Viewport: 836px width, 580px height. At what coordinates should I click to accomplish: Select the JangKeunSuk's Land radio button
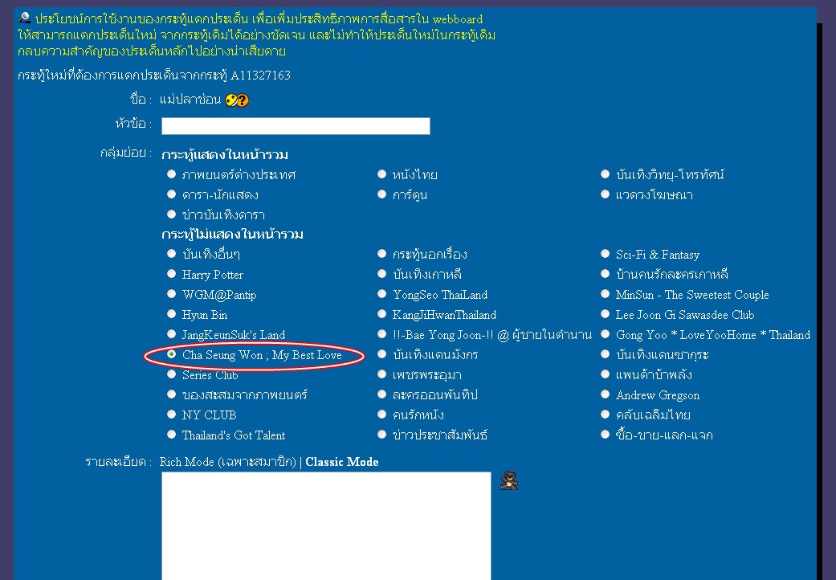171,334
